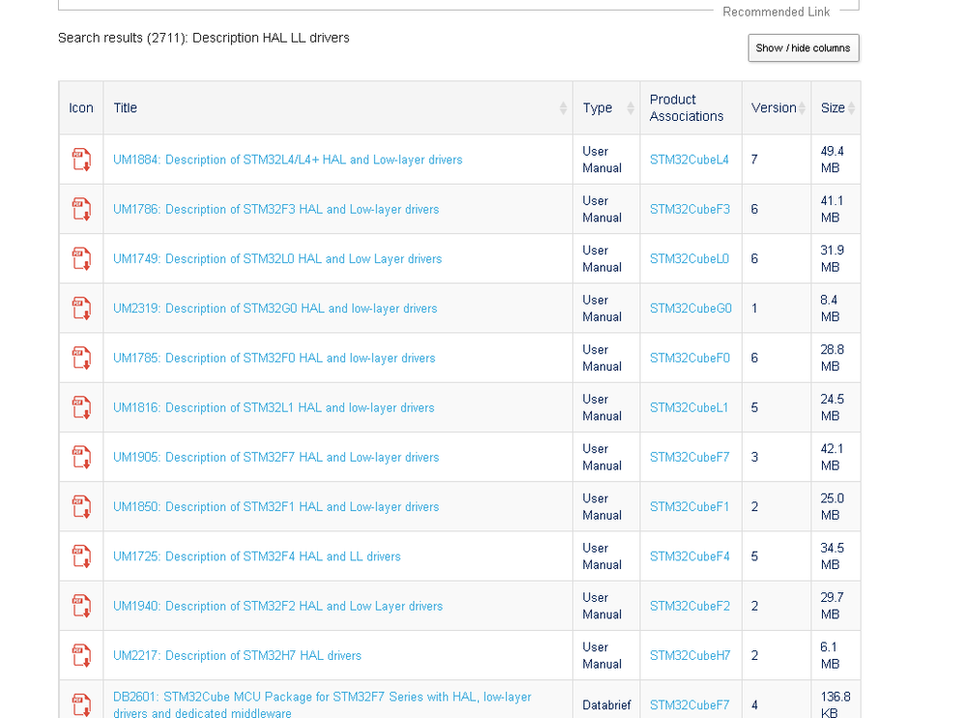966x718 pixels.
Task: Follow the STM32CubeF0 product link
Action: (x=689, y=358)
